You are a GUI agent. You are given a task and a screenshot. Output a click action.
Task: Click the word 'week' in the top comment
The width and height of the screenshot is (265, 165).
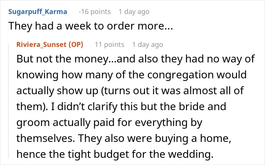pos(78,26)
